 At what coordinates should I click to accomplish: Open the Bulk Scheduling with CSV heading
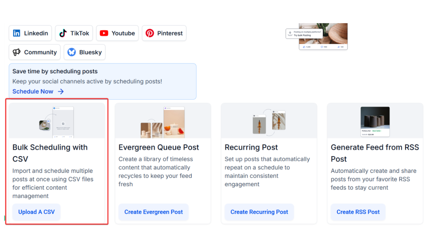(50, 153)
